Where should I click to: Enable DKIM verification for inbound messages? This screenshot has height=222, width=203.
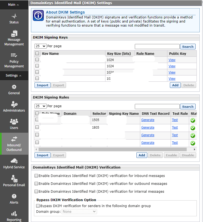coord(36,176)
